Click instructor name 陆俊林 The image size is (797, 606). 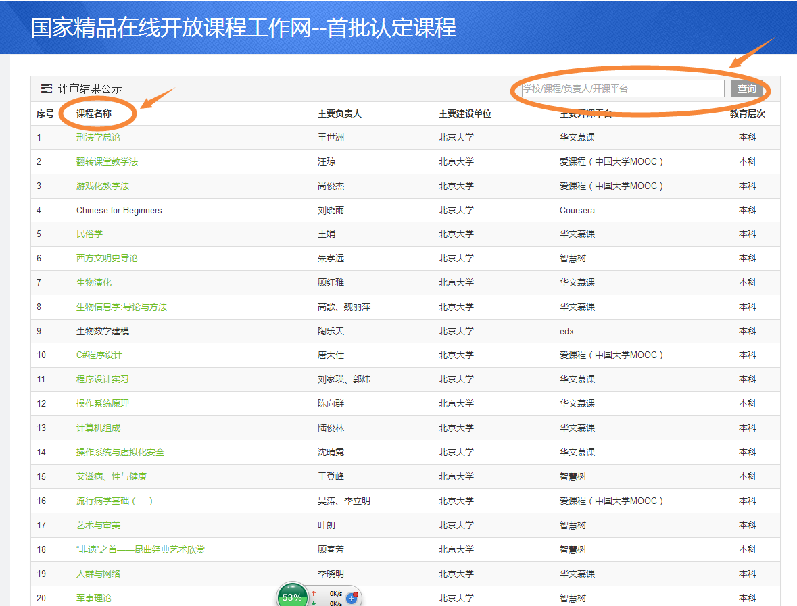331,428
